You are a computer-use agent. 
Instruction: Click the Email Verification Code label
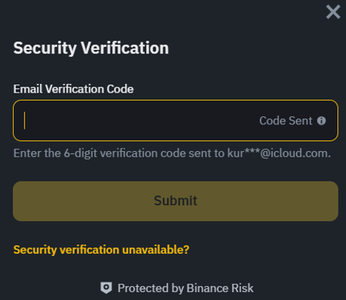(73, 89)
